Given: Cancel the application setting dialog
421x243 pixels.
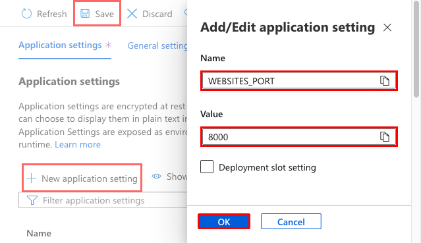Looking at the screenshot, I should (x=291, y=221).
